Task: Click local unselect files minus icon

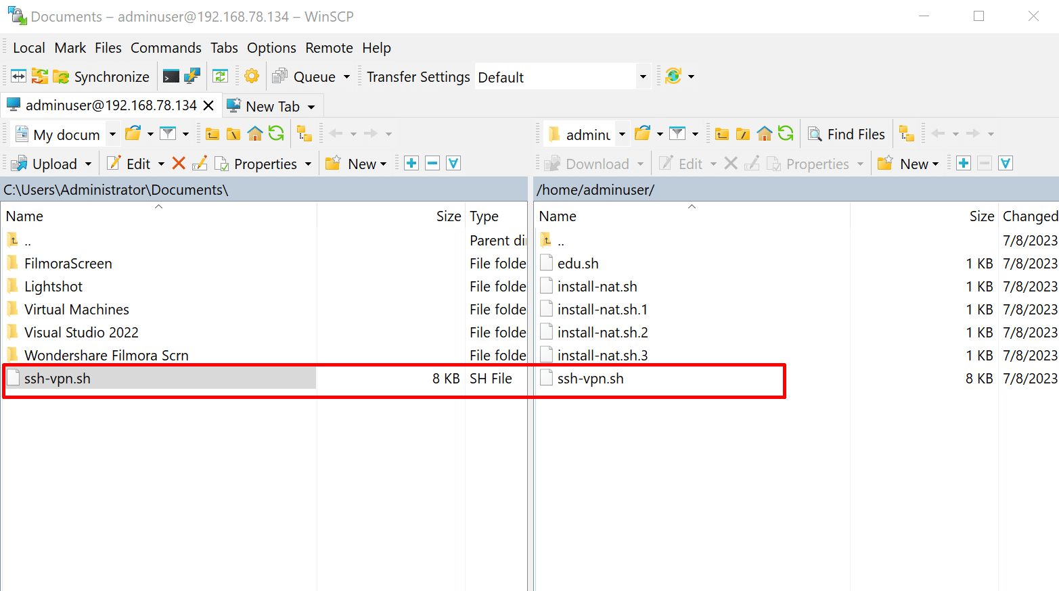Action: click(432, 164)
